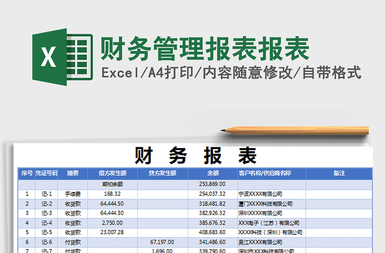
Task: Click voucher cell 记-3
Action: [47, 213]
